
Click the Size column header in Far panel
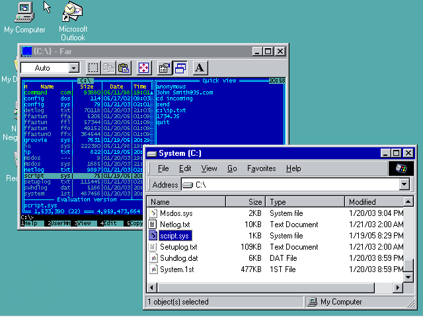coord(87,87)
